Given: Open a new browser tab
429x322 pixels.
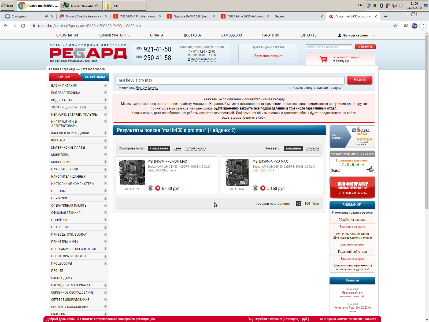Looking at the screenshot, I should [386, 16].
